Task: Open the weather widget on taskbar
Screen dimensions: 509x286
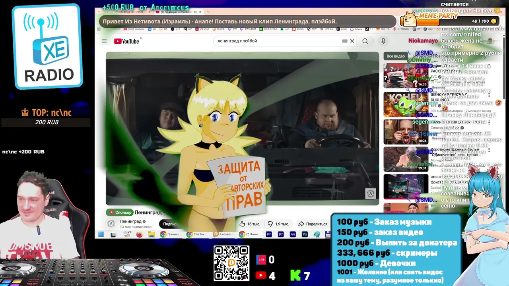Action: pyautogui.click(x=127, y=234)
